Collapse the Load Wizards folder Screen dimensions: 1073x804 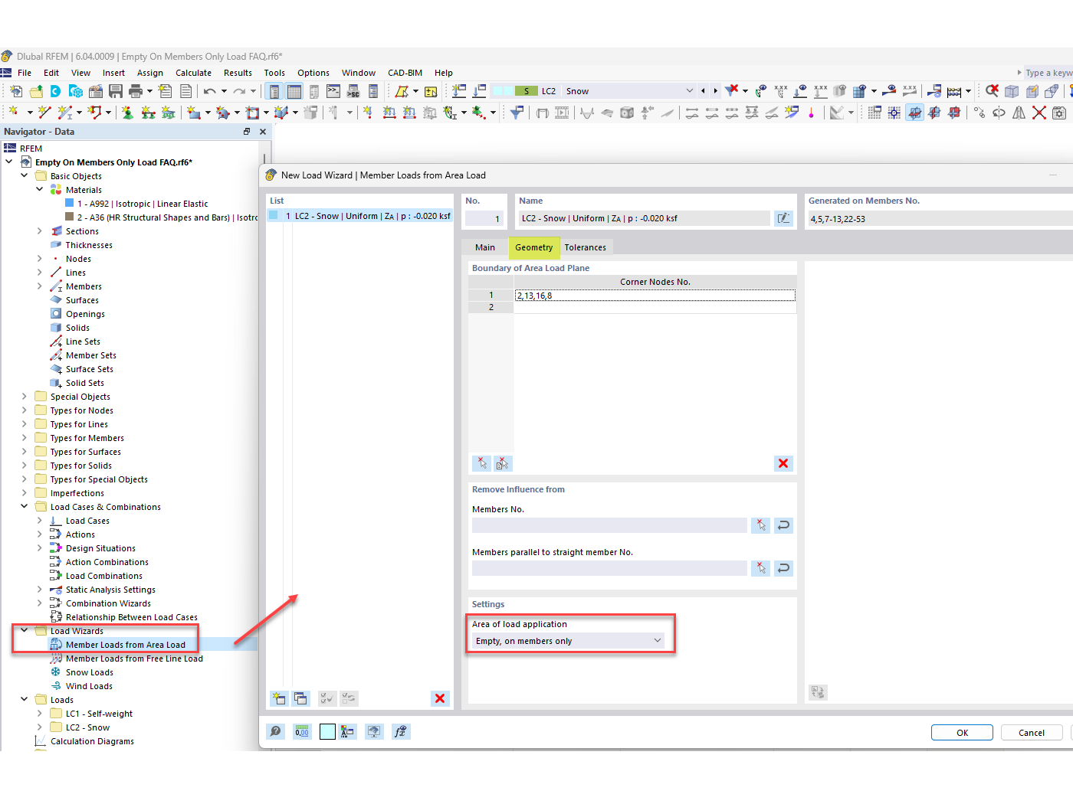[x=24, y=630]
